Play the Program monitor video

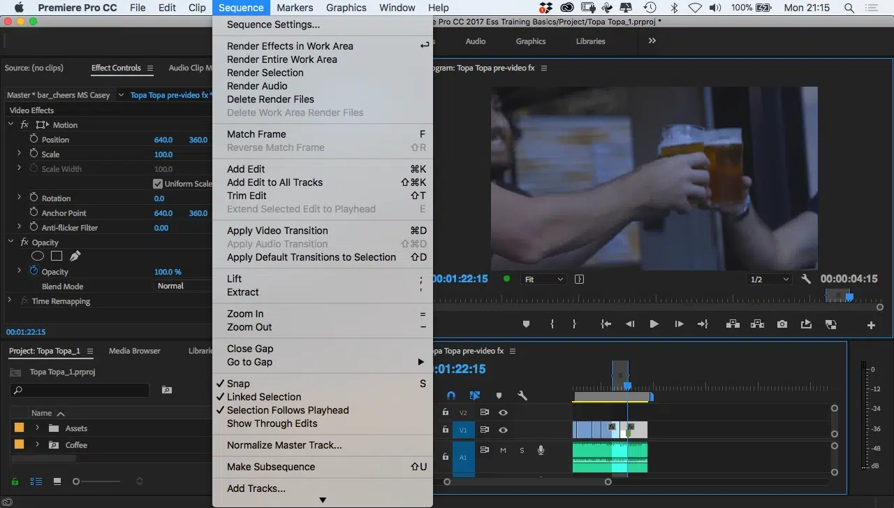(x=654, y=324)
